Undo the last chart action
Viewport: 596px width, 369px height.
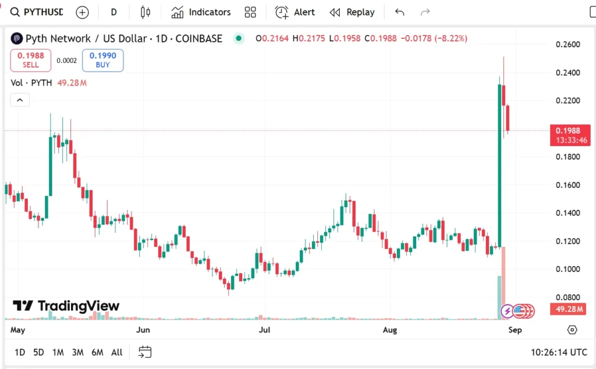(x=399, y=12)
